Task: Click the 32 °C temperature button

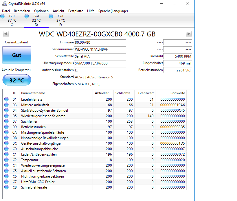Action: point(17,80)
